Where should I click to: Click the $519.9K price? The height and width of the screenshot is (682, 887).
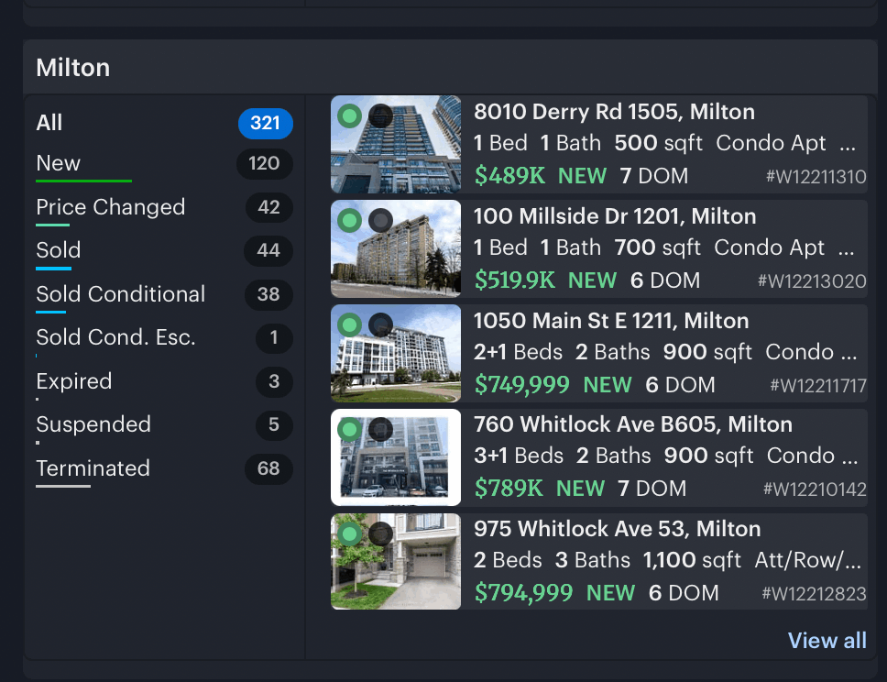[x=515, y=280]
